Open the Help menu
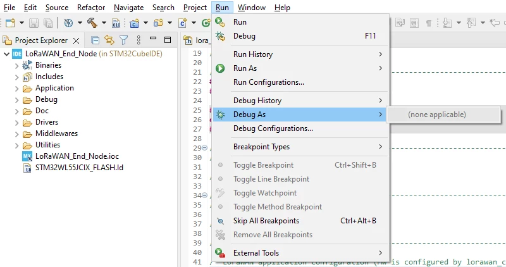 point(282,8)
